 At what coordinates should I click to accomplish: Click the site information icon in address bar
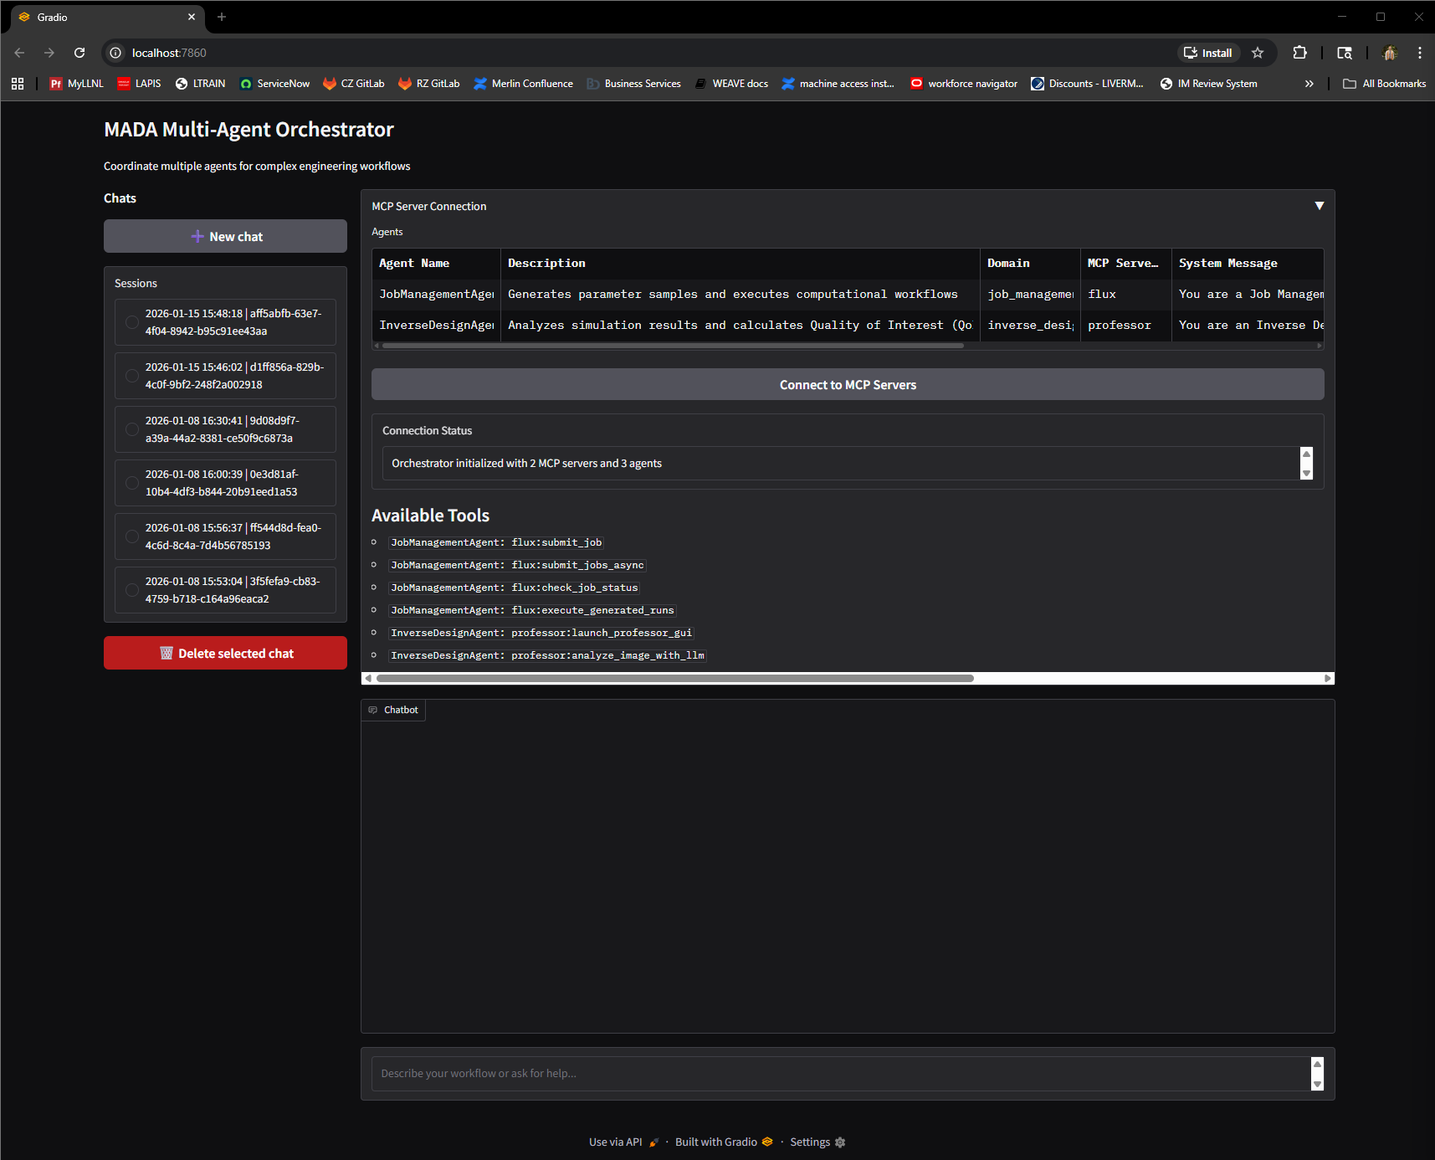tap(115, 53)
